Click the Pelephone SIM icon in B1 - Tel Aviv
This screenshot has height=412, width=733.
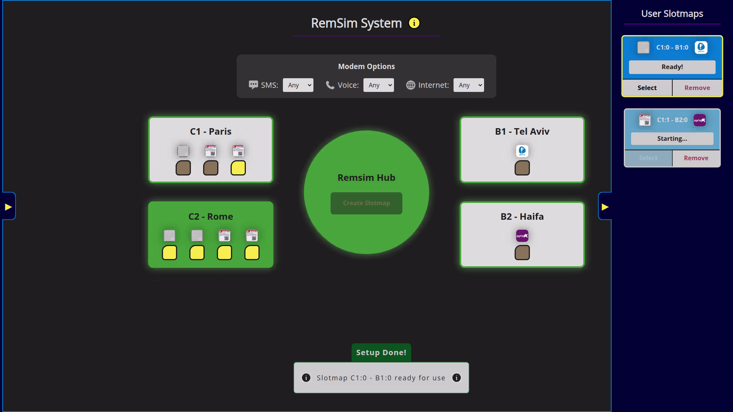(x=522, y=151)
